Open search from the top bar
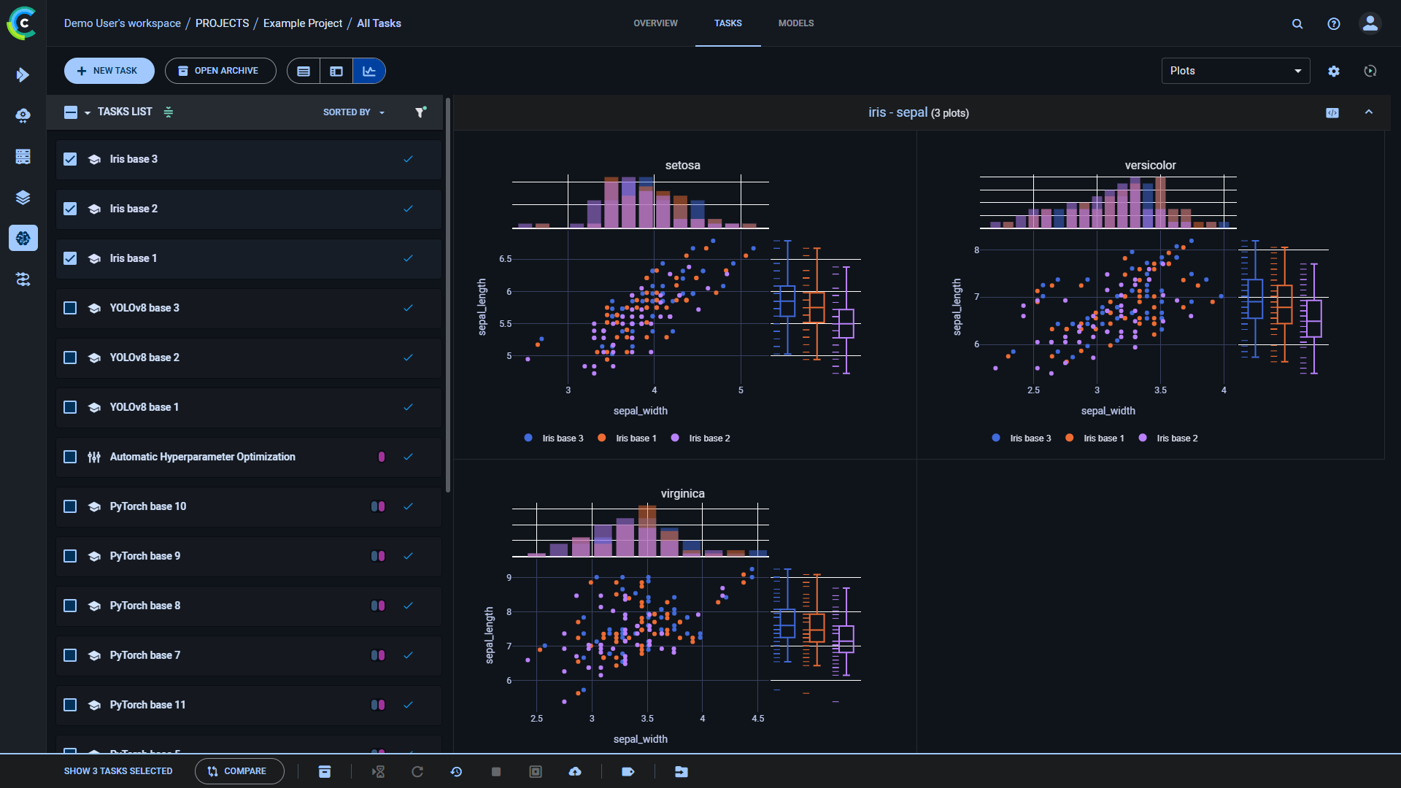The width and height of the screenshot is (1401, 788). (x=1297, y=23)
